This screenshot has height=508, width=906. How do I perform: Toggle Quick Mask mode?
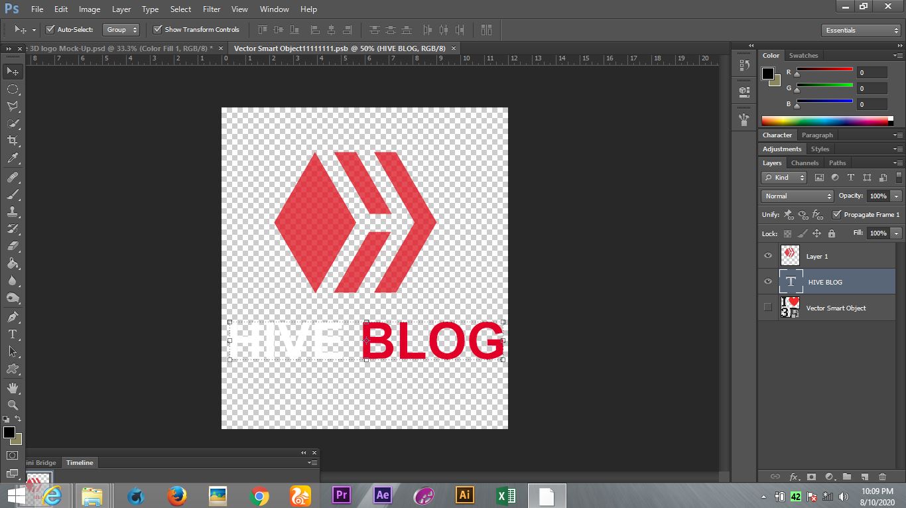[13, 456]
